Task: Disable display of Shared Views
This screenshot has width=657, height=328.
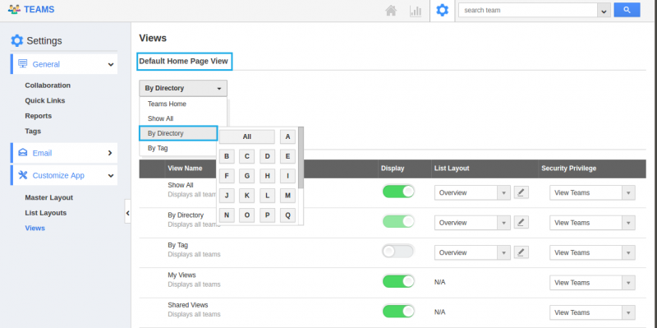Action: tap(398, 312)
